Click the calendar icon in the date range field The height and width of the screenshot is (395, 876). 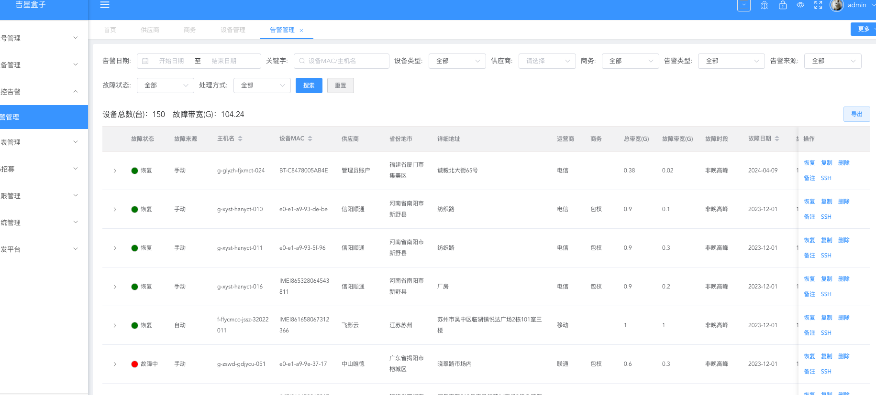145,61
